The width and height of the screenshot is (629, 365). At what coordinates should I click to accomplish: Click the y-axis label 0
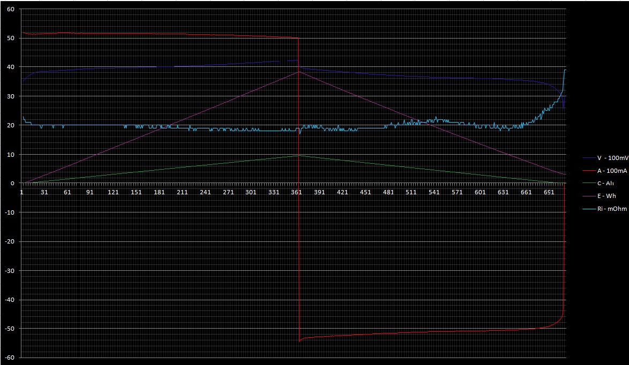tap(13, 184)
